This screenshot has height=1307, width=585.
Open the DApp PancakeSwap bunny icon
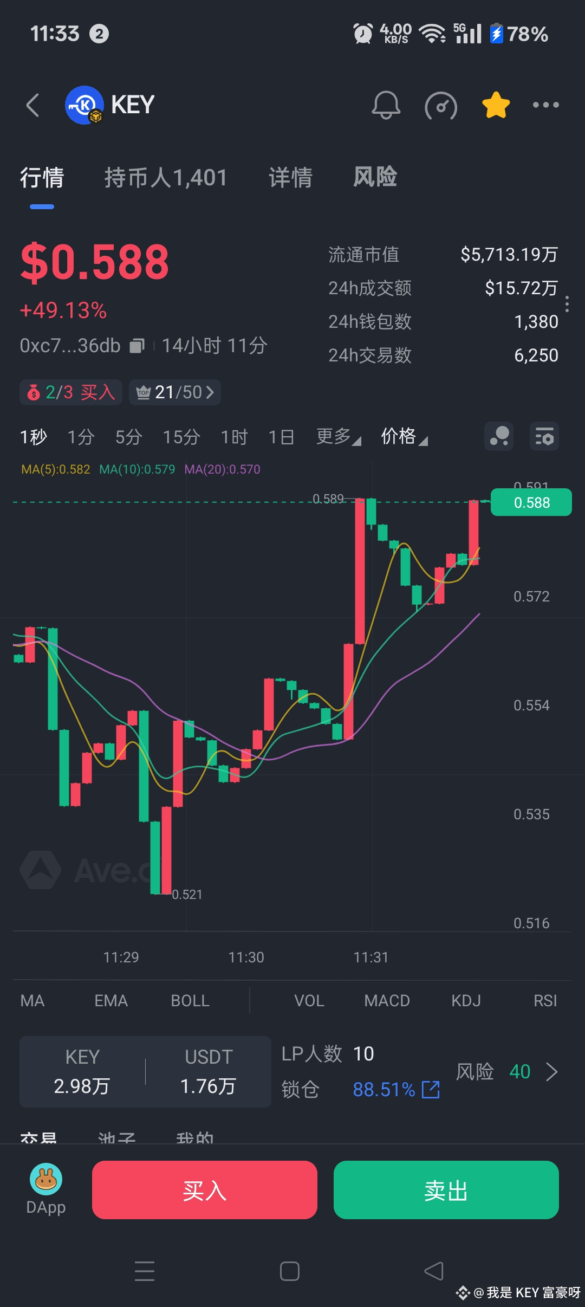coord(46,1179)
